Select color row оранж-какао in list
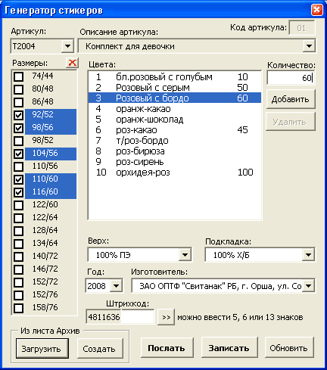Viewport: 327px width, 370px height. pyautogui.click(x=175, y=109)
